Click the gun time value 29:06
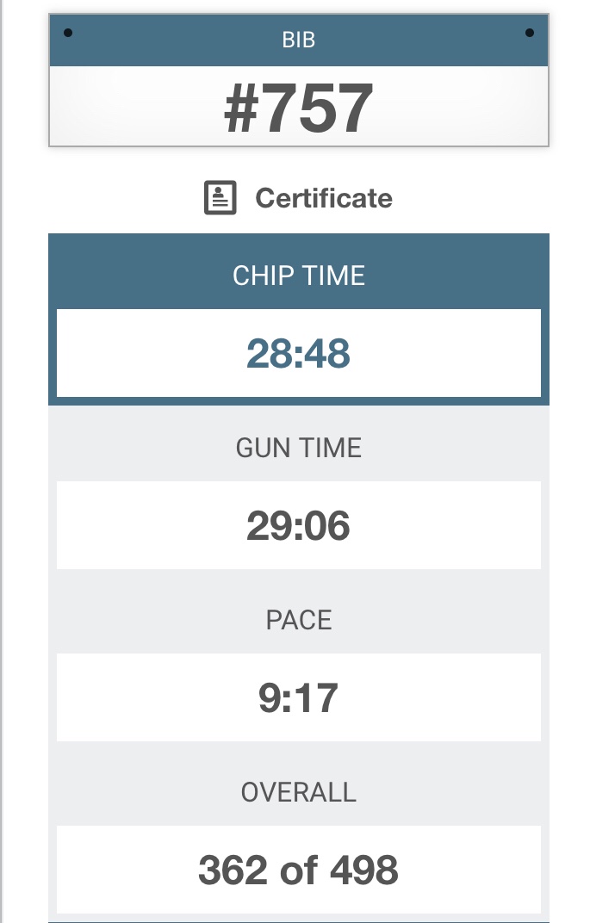Viewport: 590px width, 923px height. coord(298,525)
